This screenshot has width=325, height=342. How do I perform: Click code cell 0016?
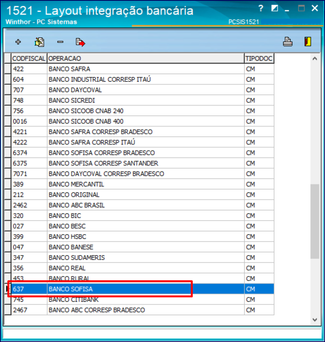[29, 121]
